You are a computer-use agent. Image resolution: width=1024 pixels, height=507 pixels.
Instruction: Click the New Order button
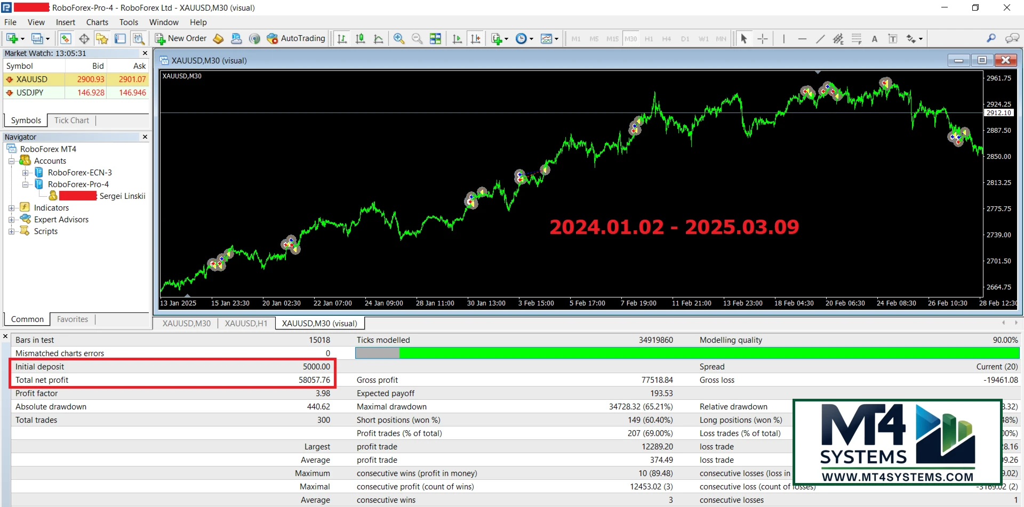pos(181,38)
